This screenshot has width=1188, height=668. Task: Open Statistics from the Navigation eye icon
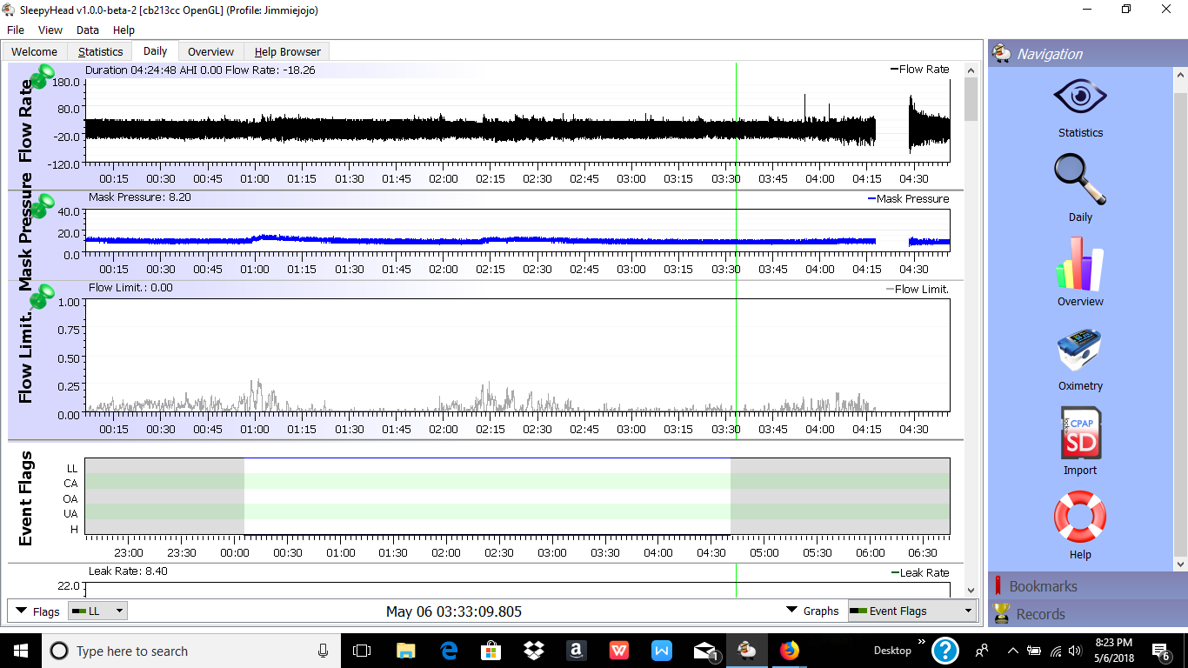pyautogui.click(x=1080, y=97)
